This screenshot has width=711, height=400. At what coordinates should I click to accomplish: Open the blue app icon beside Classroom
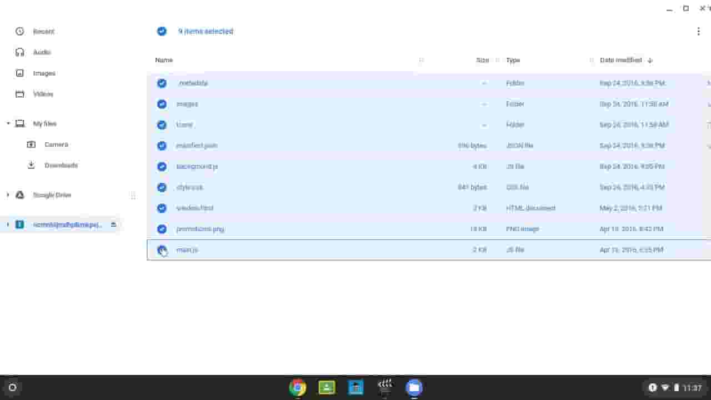(355, 387)
